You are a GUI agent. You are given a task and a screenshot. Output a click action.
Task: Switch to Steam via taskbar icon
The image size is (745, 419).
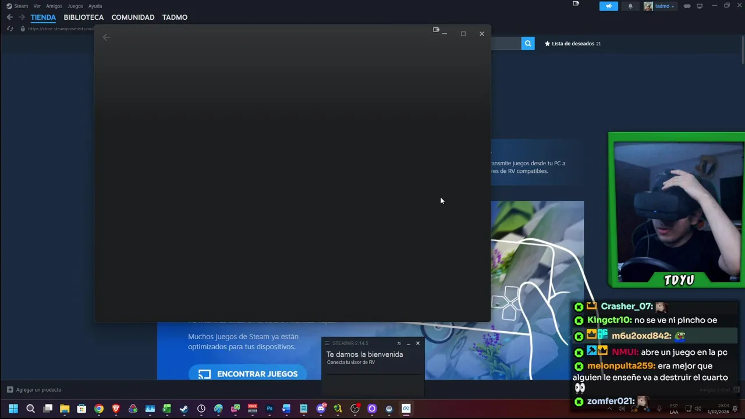coord(184,409)
